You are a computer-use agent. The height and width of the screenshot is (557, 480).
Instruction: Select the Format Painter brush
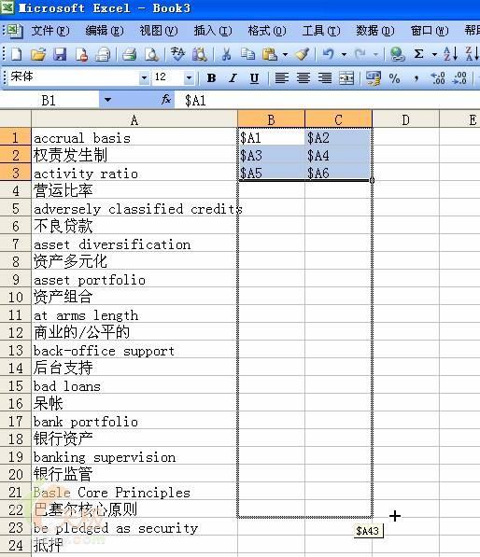click(303, 54)
